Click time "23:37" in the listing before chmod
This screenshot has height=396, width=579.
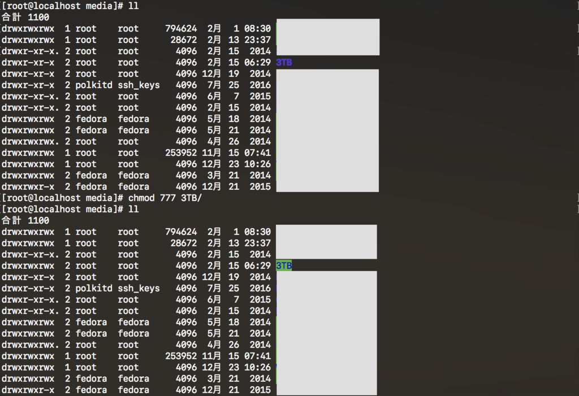[x=257, y=40]
